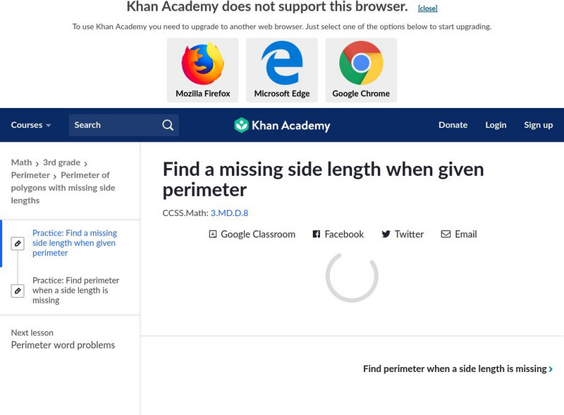Share via the Facebook icon

pyautogui.click(x=317, y=234)
